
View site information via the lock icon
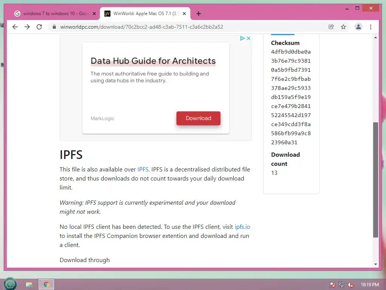[54, 27]
